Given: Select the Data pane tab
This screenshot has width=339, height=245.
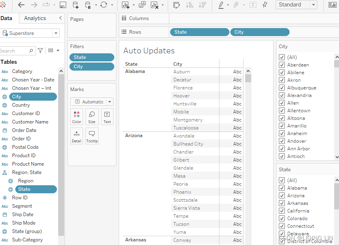Looking at the screenshot, I should [6, 18].
